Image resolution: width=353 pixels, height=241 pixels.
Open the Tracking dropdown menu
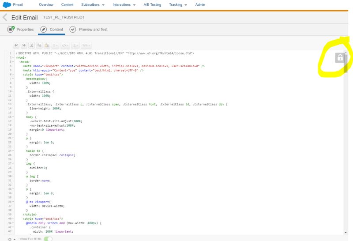[x=178, y=5]
